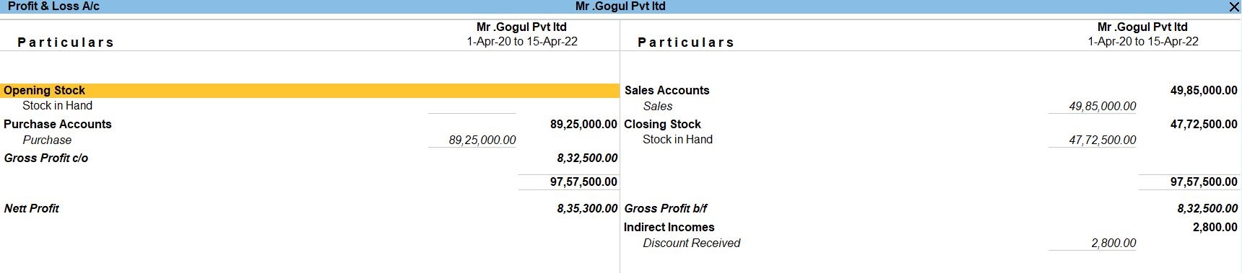Open Stock in Hand under Opening Stock
This screenshot has width=1242, height=273.
tap(57, 106)
